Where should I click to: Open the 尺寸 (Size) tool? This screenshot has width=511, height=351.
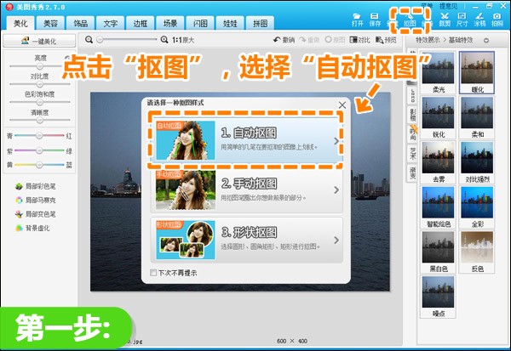(462, 19)
